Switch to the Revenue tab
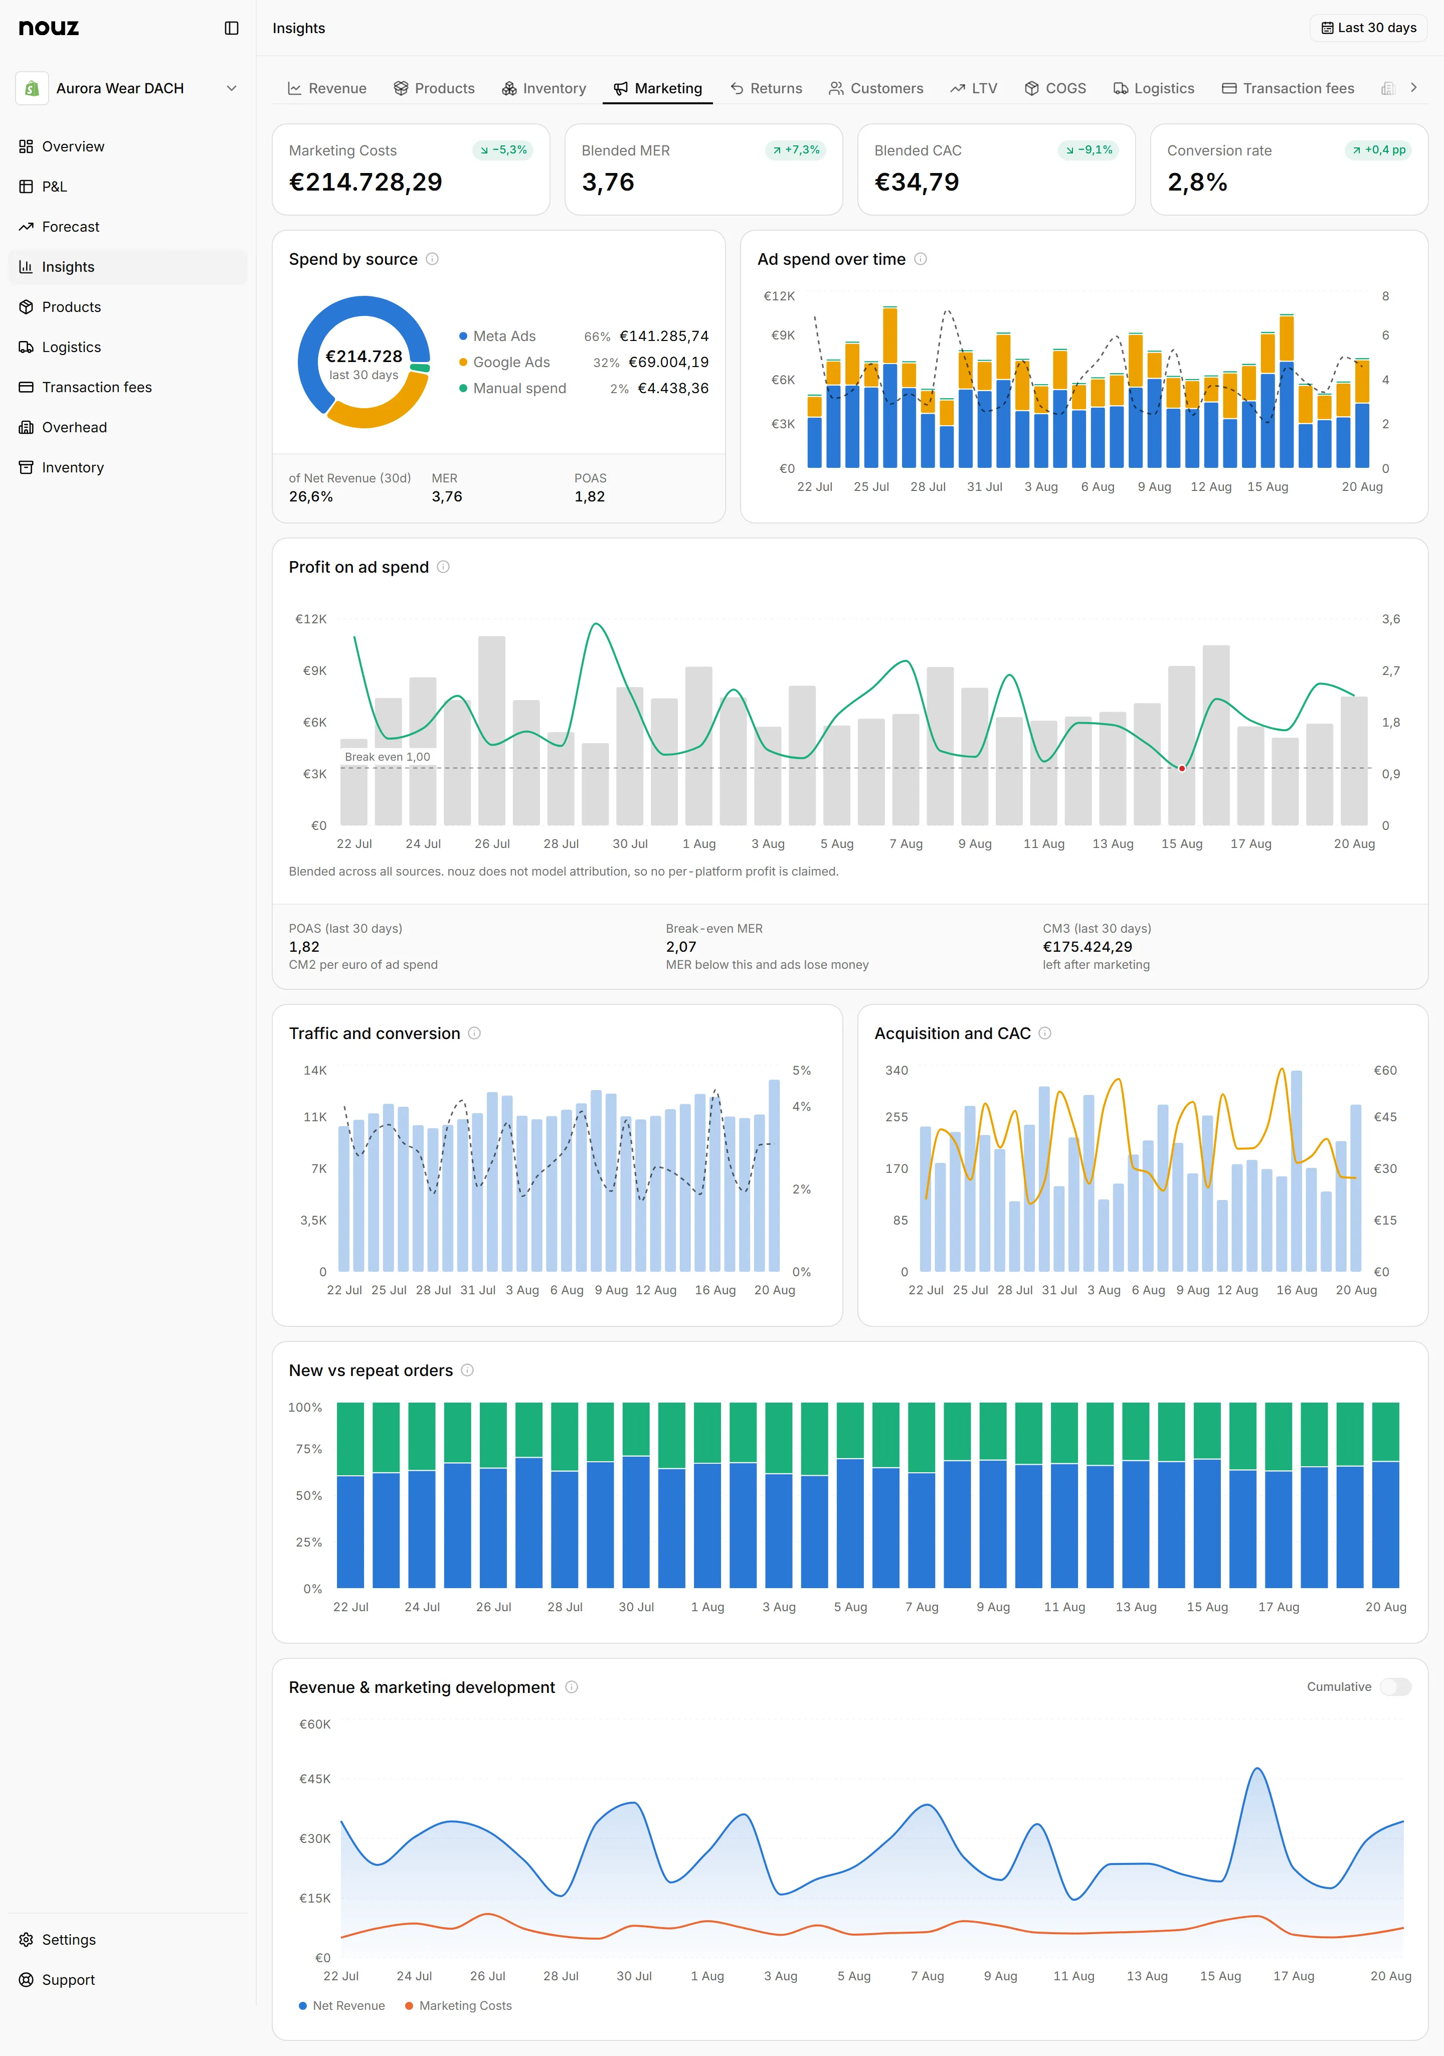 click(x=327, y=89)
